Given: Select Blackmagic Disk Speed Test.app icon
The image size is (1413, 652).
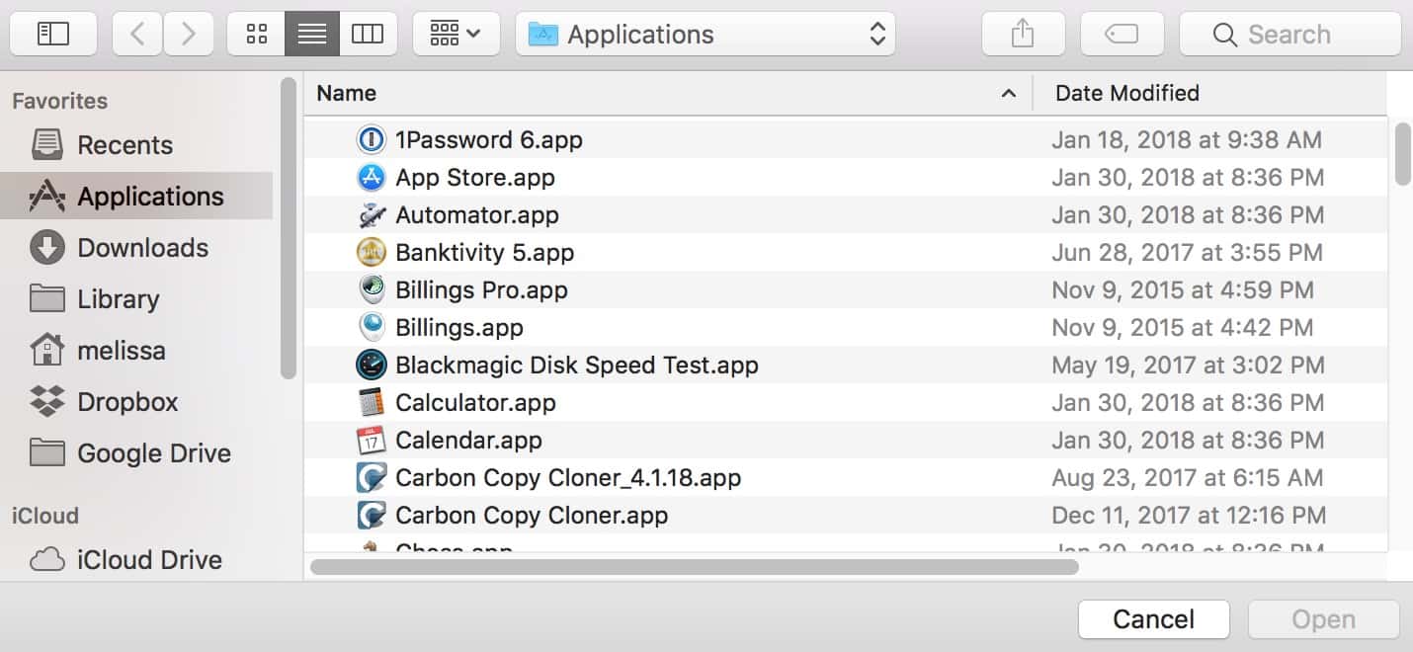Looking at the screenshot, I should coord(371,366).
